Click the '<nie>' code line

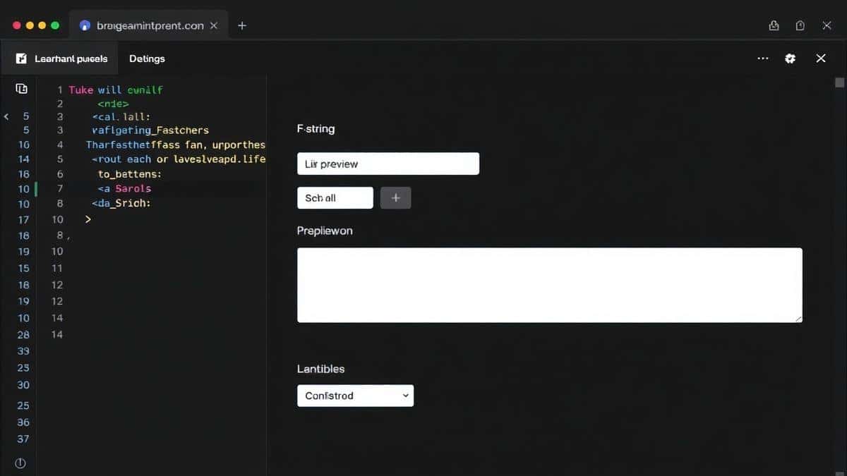pos(113,103)
